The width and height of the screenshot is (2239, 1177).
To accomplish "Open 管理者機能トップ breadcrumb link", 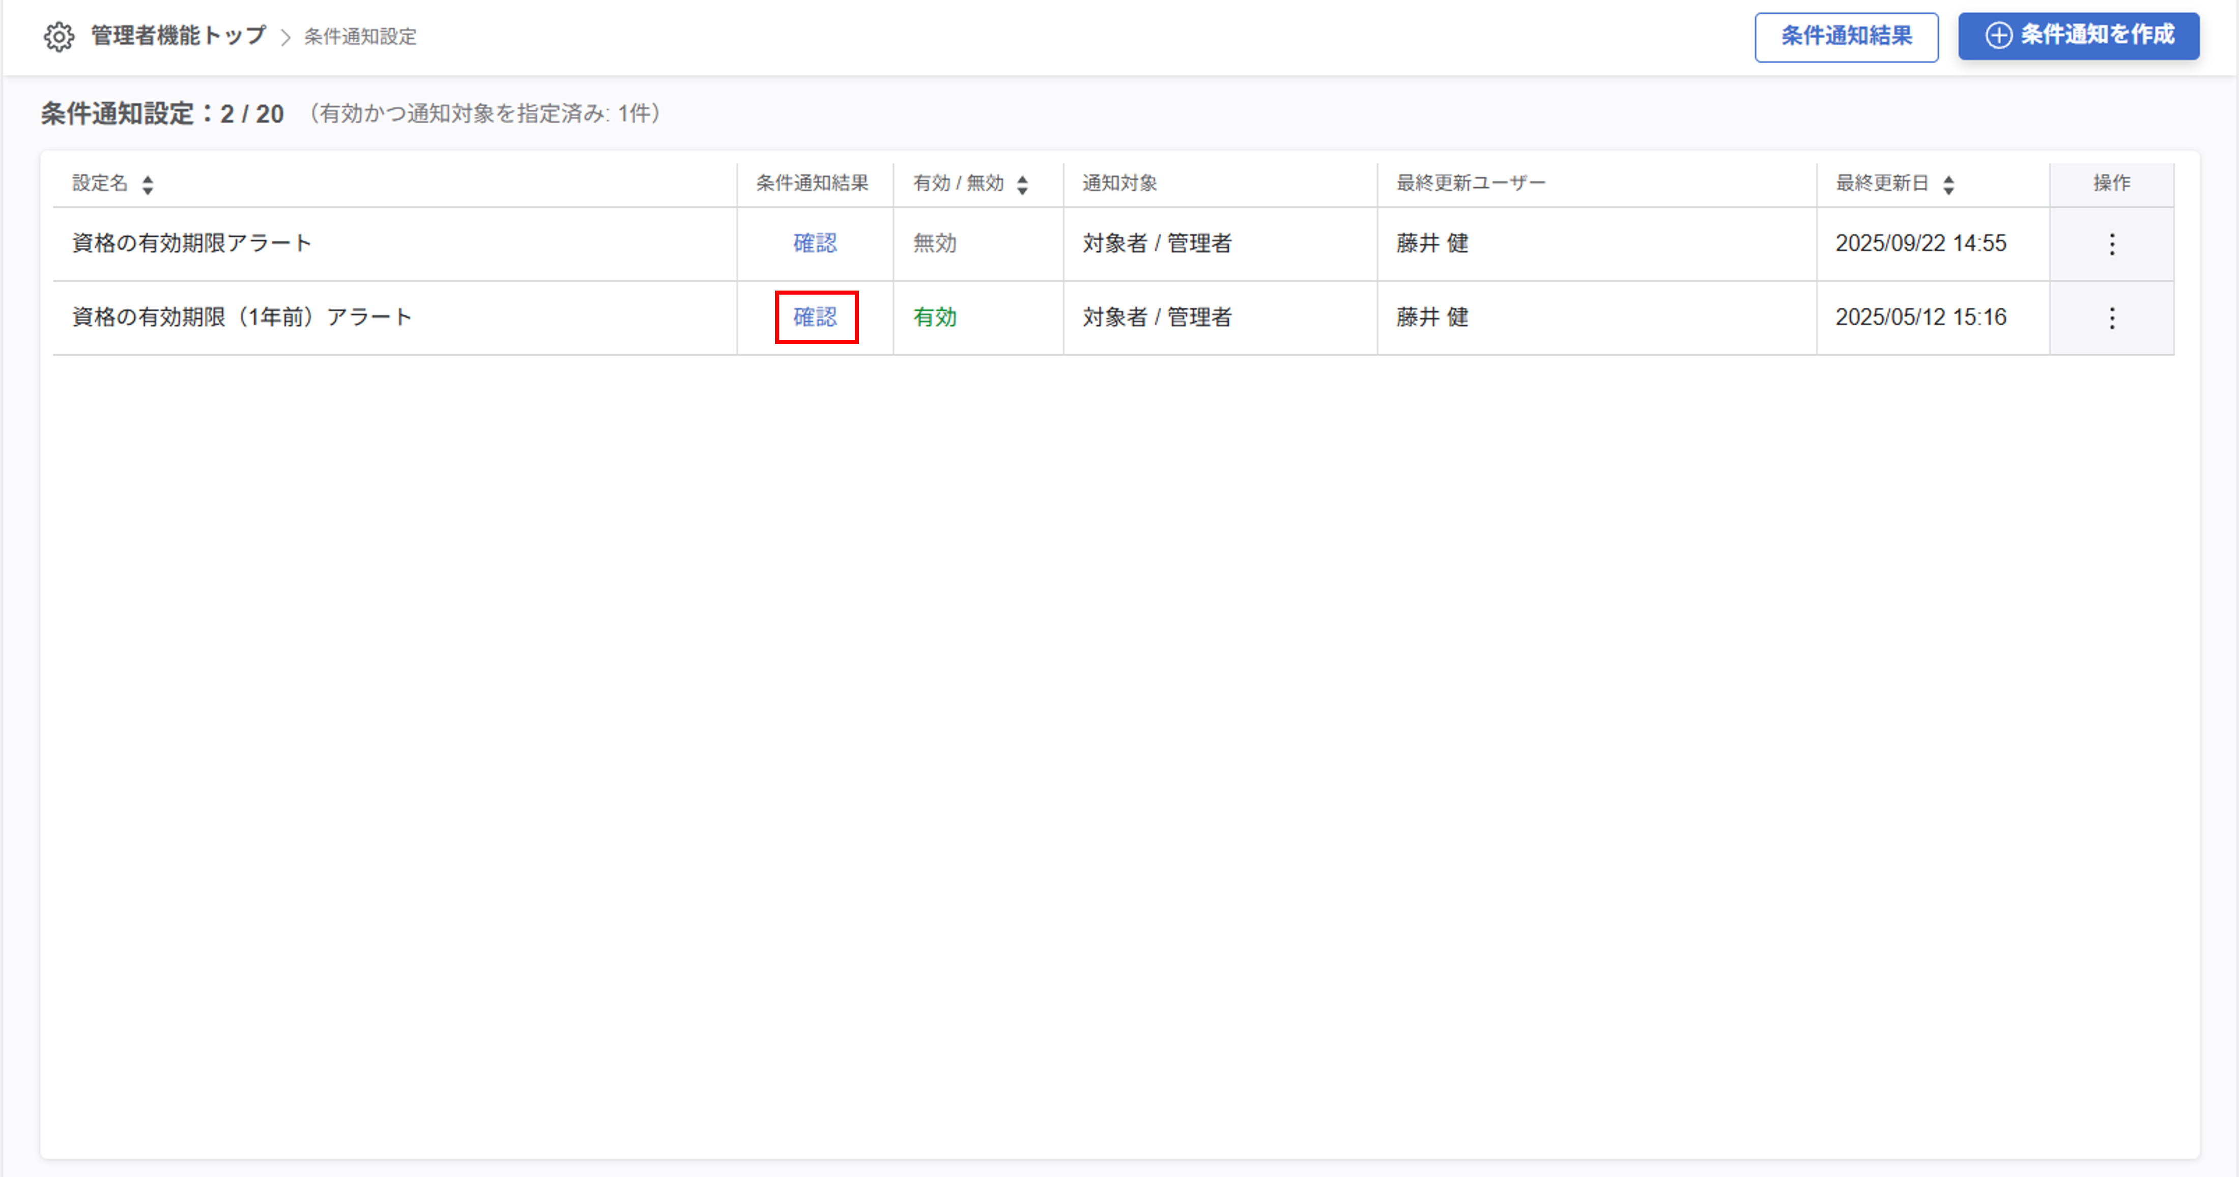I will pos(178,36).
